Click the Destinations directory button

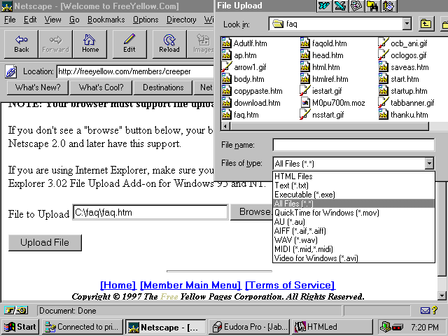pyautogui.click(x=163, y=87)
